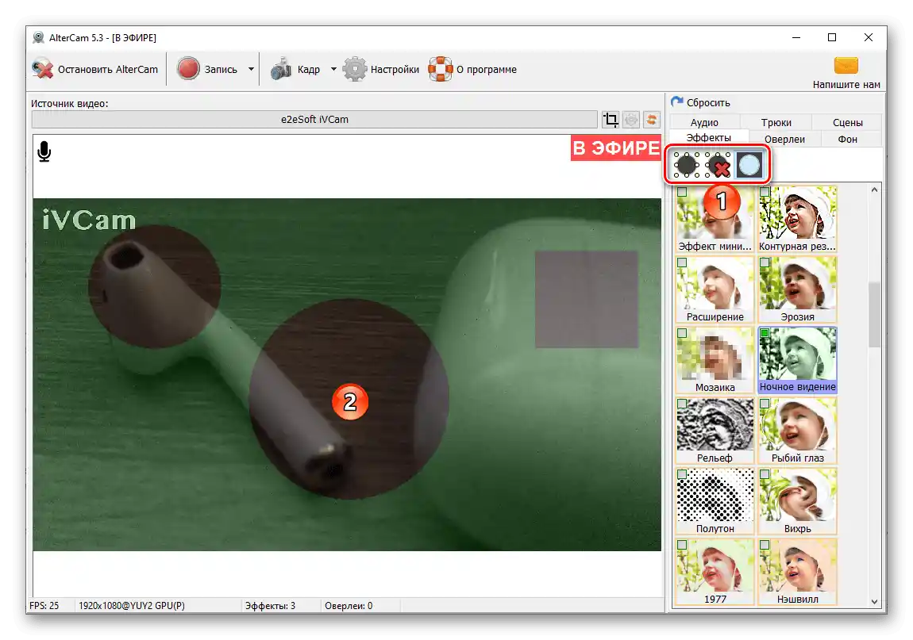Image resolution: width=913 pixels, height=640 pixels.
Task: Click the crop video source icon
Action: click(611, 120)
